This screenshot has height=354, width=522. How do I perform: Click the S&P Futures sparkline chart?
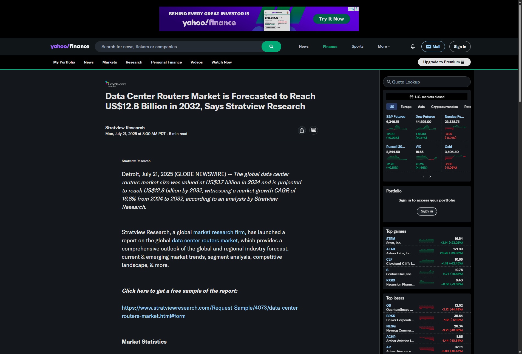coord(396,128)
